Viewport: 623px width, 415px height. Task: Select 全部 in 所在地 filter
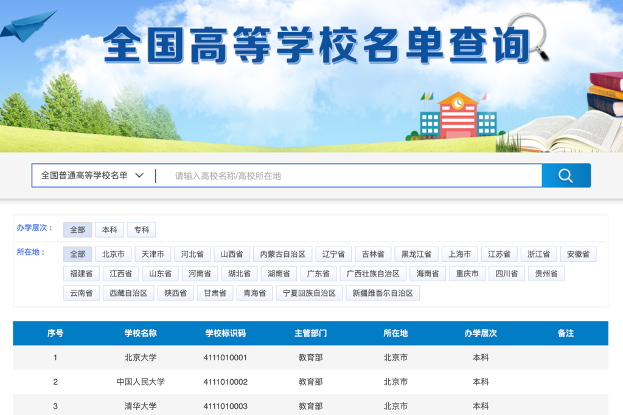pyautogui.click(x=77, y=254)
